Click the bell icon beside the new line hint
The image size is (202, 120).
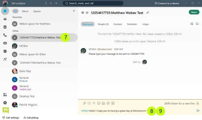[198, 103]
